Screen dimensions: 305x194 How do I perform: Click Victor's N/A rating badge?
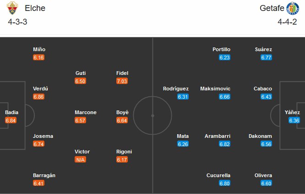[x=81, y=160]
